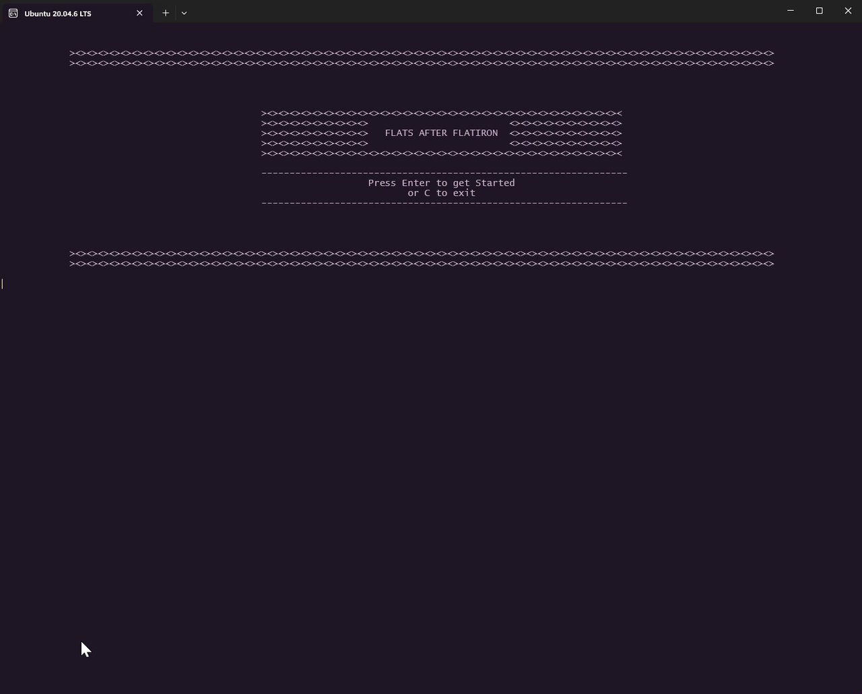
Task: Open the new tab profile dropdown
Action: tap(184, 13)
